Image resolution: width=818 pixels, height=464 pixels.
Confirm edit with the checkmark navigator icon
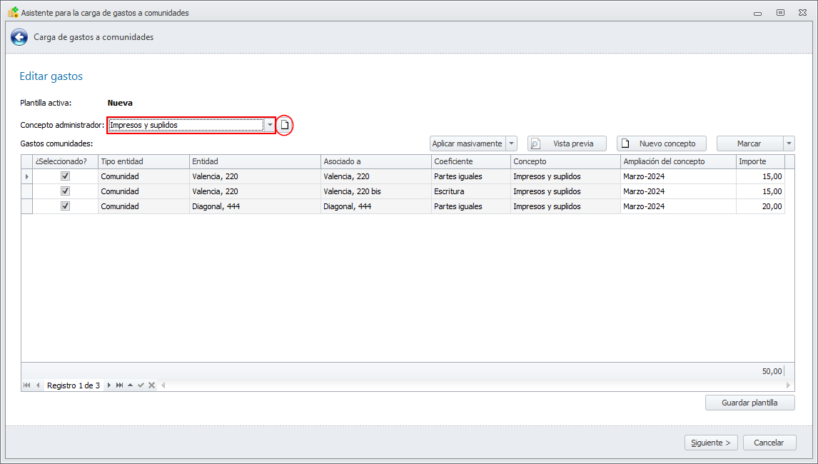[x=141, y=385]
